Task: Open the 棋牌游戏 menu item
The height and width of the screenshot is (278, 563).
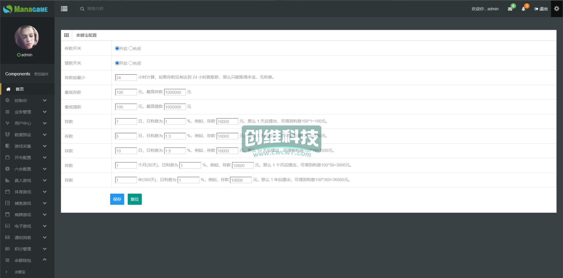Action: (x=27, y=215)
